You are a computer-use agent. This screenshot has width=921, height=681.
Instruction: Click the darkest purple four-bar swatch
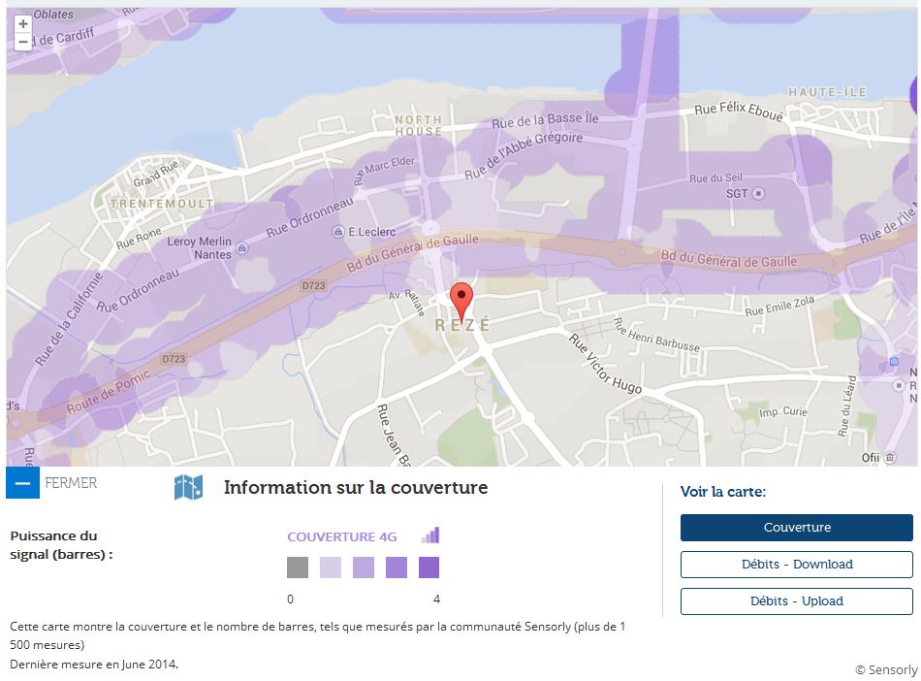click(429, 567)
